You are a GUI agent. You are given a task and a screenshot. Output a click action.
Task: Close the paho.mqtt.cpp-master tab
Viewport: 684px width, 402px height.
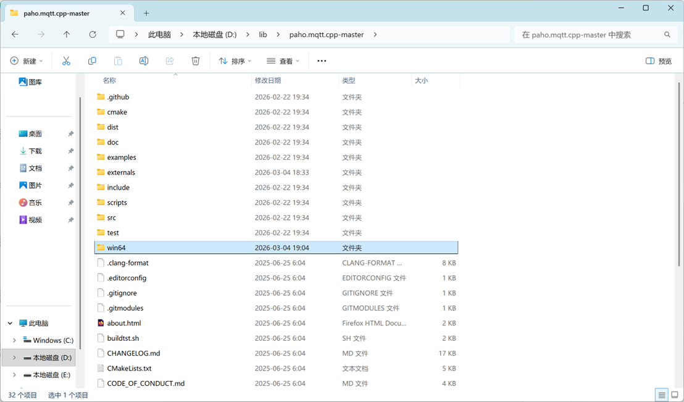[123, 13]
